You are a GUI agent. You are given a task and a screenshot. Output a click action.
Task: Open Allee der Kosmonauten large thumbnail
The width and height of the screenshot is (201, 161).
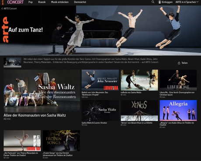(42, 91)
